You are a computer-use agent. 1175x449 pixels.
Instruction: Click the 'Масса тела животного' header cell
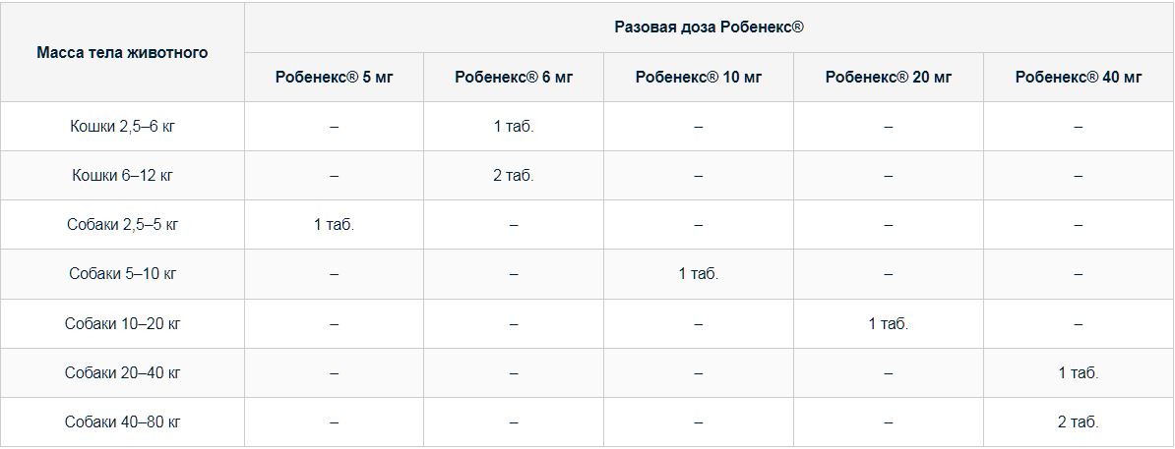pyautogui.click(x=122, y=53)
